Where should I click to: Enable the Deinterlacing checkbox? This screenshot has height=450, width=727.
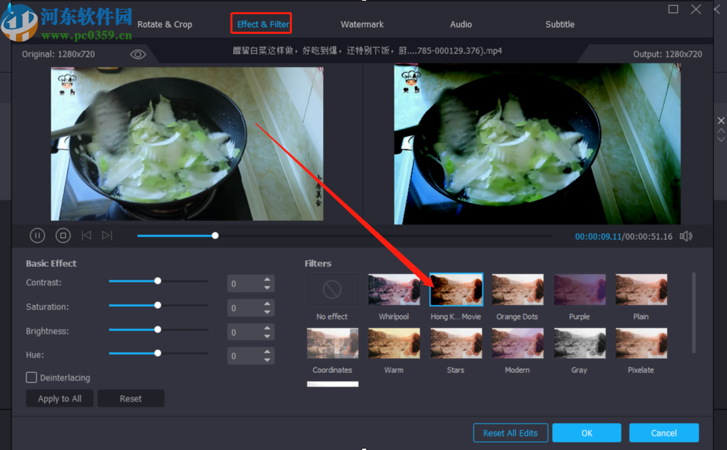[30, 378]
